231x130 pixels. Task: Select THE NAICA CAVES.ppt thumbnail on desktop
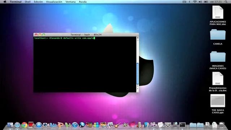pyautogui.click(x=218, y=104)
